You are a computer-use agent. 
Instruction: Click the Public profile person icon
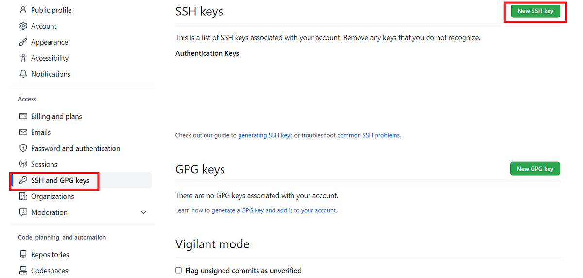tap(23, 10)
